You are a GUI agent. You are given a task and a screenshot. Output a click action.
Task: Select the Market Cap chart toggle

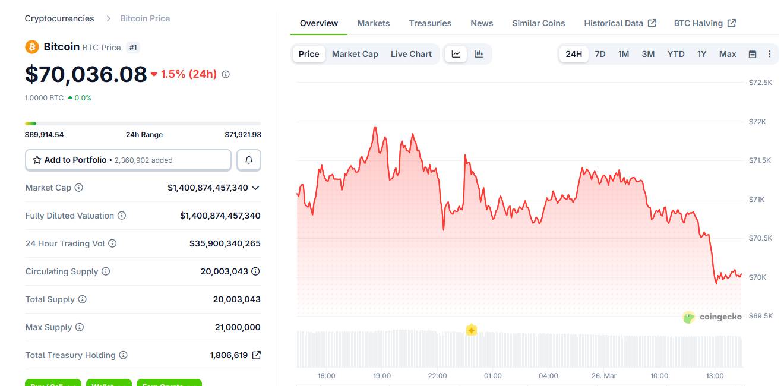[x=355, y=54]
